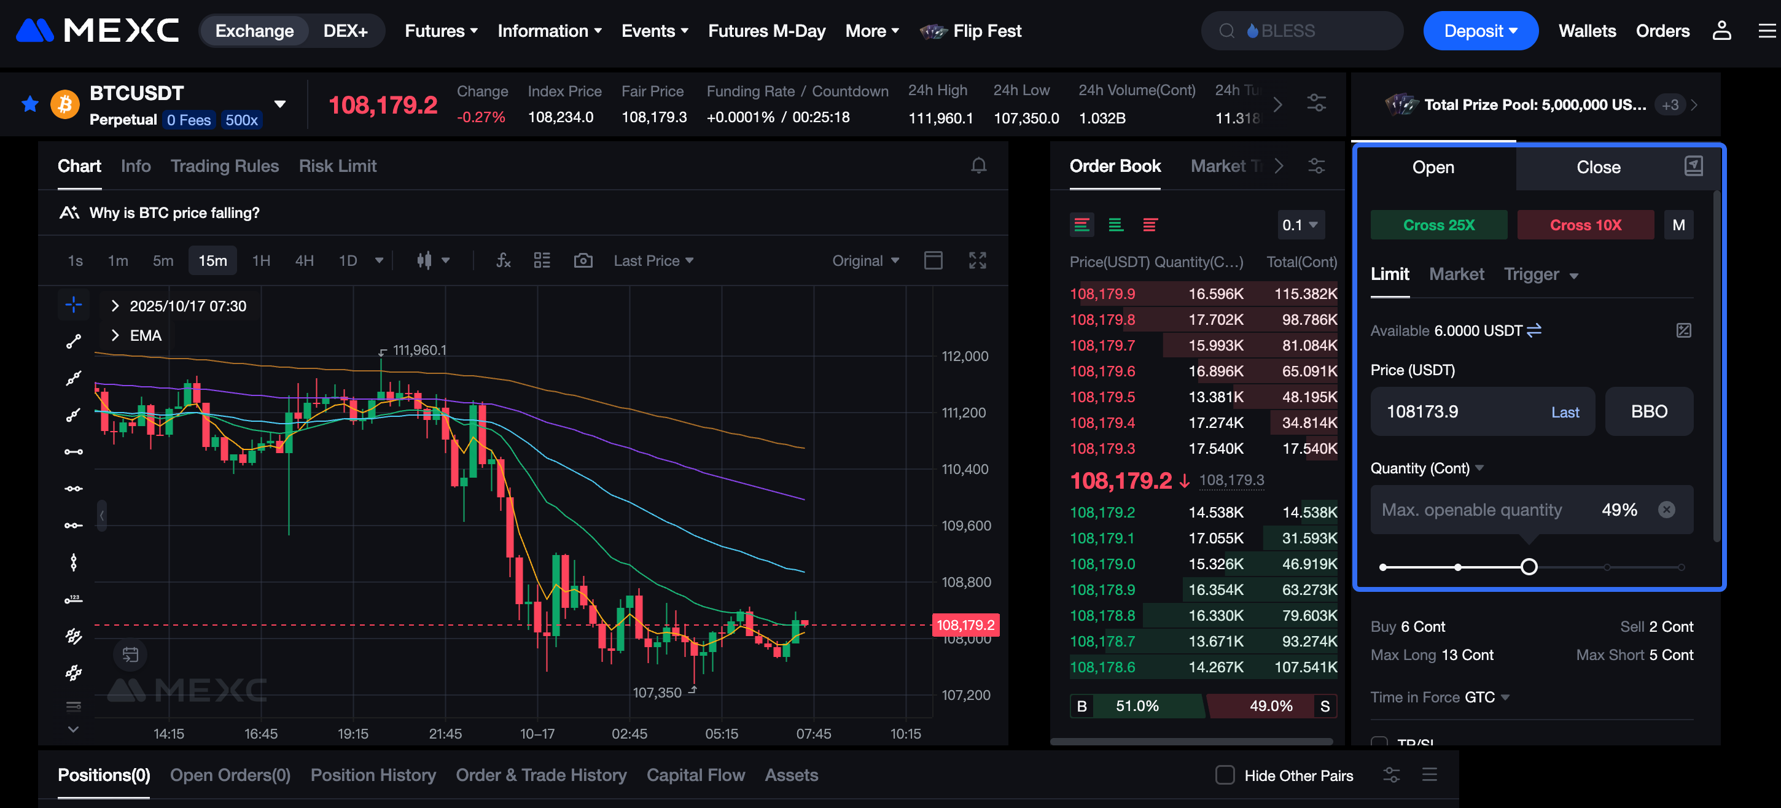Click the BBO button
The width and height of the screenshot is (1781, 808).
click(x=1648, y=411)
